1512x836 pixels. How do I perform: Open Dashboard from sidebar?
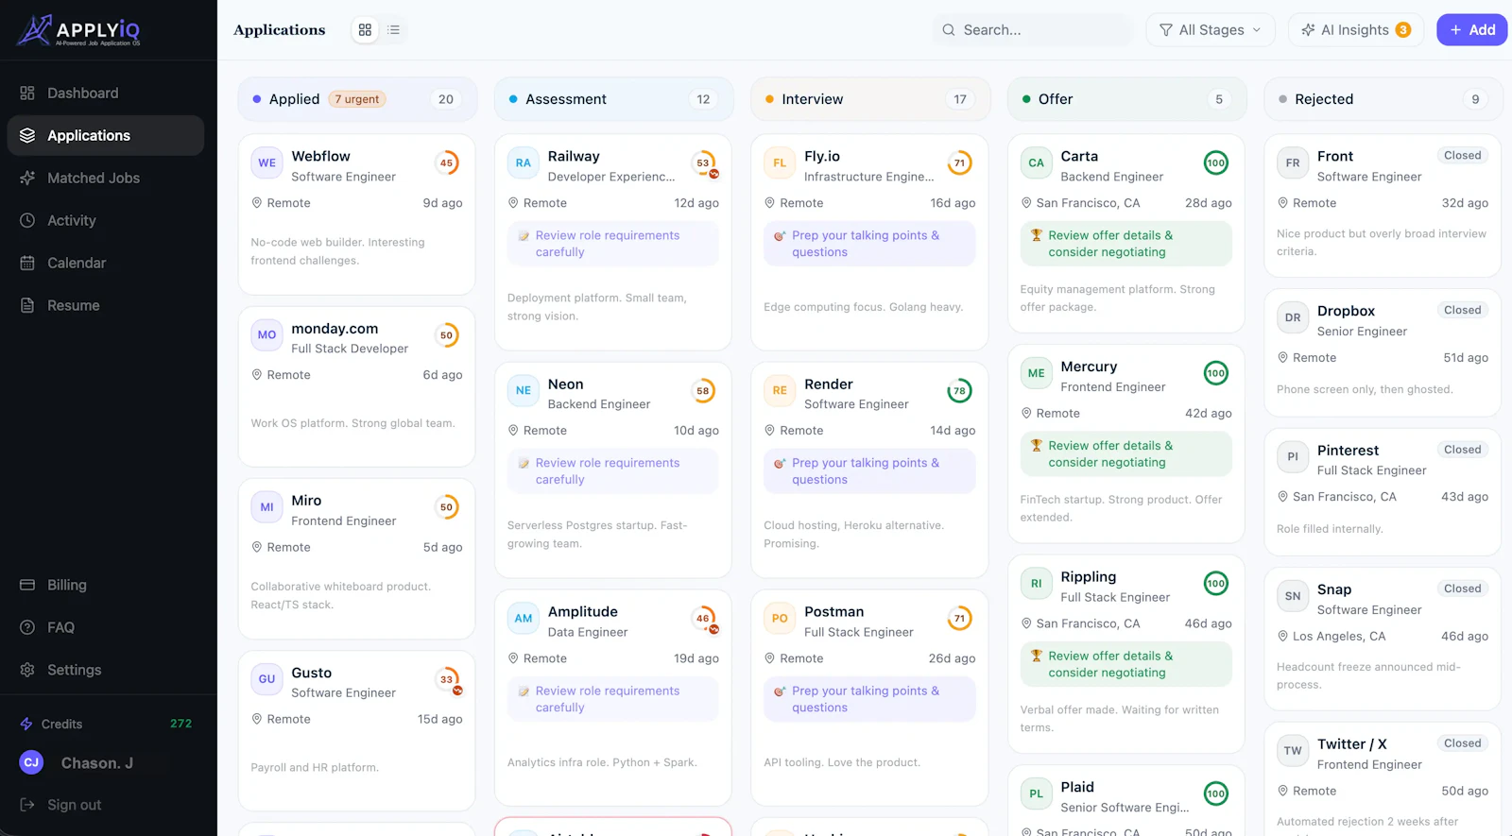[x=106, y=93]
